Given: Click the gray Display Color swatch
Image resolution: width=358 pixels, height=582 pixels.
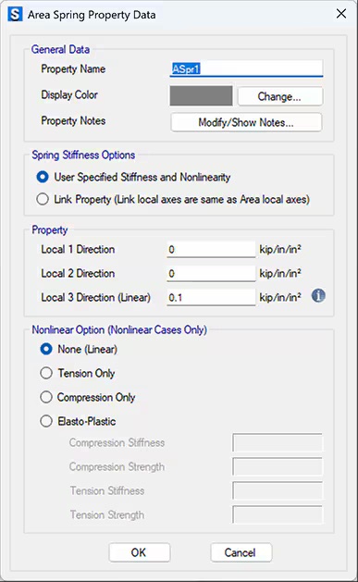Looking at the screenshot, I should click(x=201, y=95).
